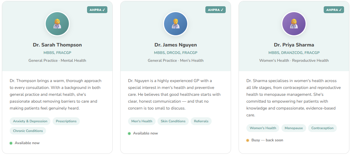350x156 pixels.
Task: Click Dr. James Nguyen's avatar icon
Action: click(176, 24)
